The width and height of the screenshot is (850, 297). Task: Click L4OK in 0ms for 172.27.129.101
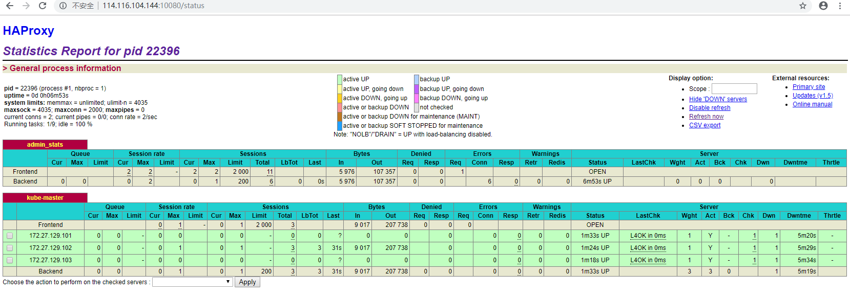pyautogui.click(x=648, y=236)
